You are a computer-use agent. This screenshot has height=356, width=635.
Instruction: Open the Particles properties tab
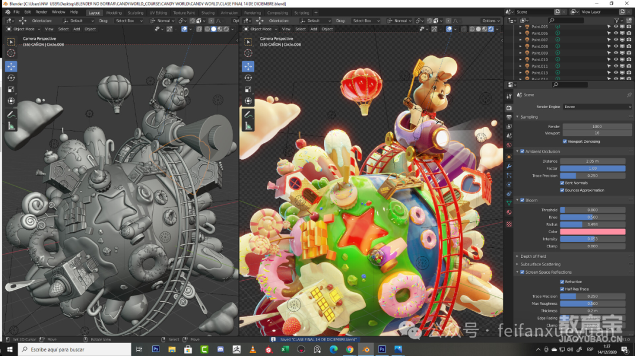click(509, 176)
